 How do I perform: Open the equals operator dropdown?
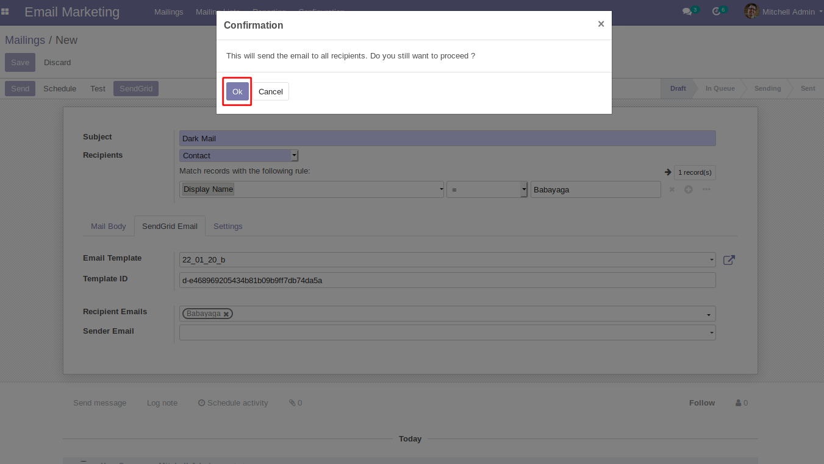[x=487, y=189]
